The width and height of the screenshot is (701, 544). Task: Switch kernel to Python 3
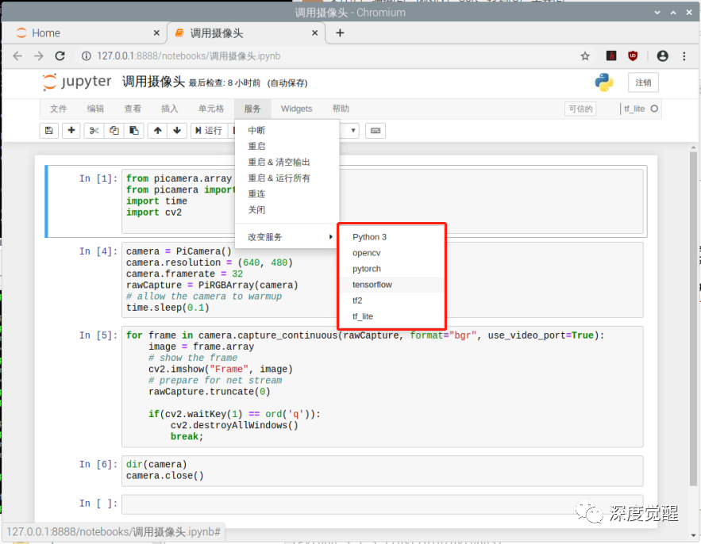[x=391, y=237]
